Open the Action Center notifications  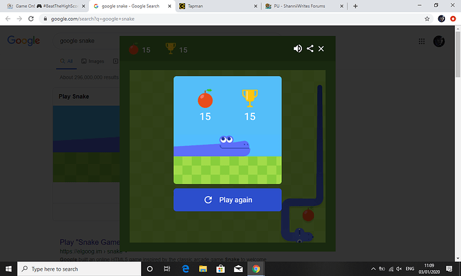click(449, 269)
